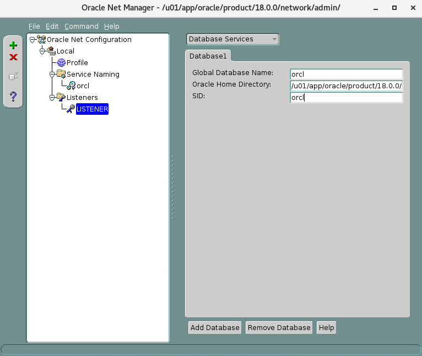
Task: Select the LISTENER tree item
Action: tap(93, 109)
